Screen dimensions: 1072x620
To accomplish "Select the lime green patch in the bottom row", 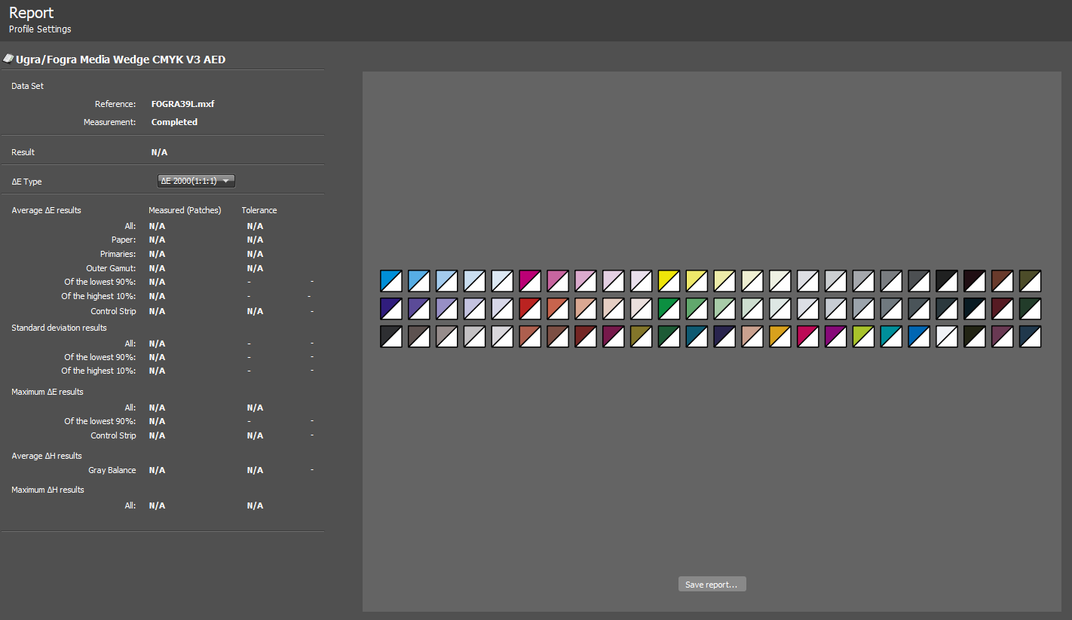I will (x=863, y=337).
